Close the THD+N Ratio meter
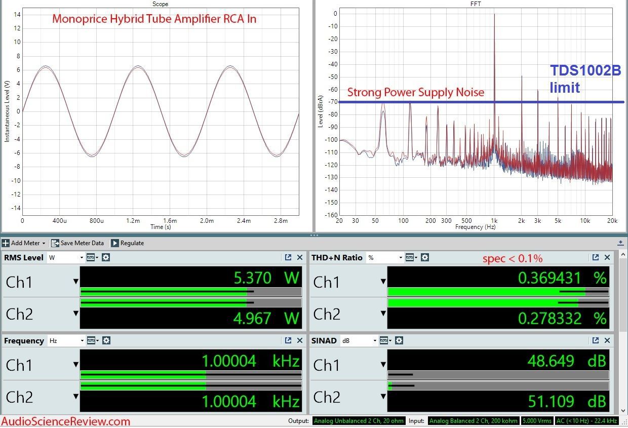Viewport: 628px width, 428px height. [607, 257]
